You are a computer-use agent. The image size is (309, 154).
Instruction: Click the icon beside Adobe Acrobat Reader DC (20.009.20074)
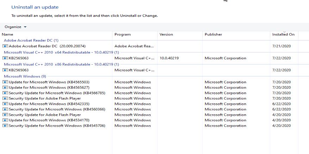point(5,46)
